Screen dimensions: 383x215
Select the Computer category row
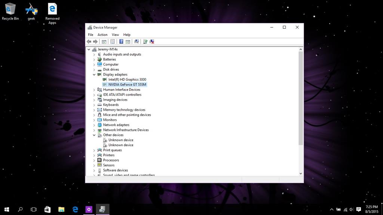click(111, 64)
